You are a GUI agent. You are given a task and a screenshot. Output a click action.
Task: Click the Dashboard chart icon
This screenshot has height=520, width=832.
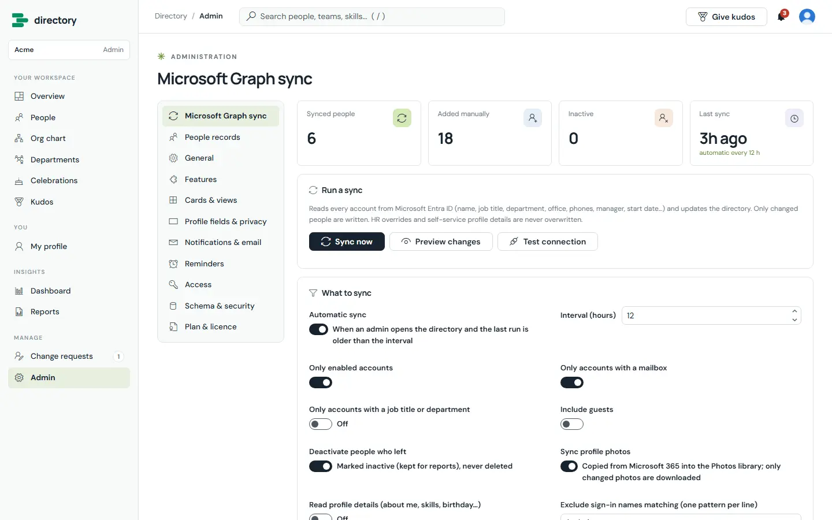[x=19, y=291]
